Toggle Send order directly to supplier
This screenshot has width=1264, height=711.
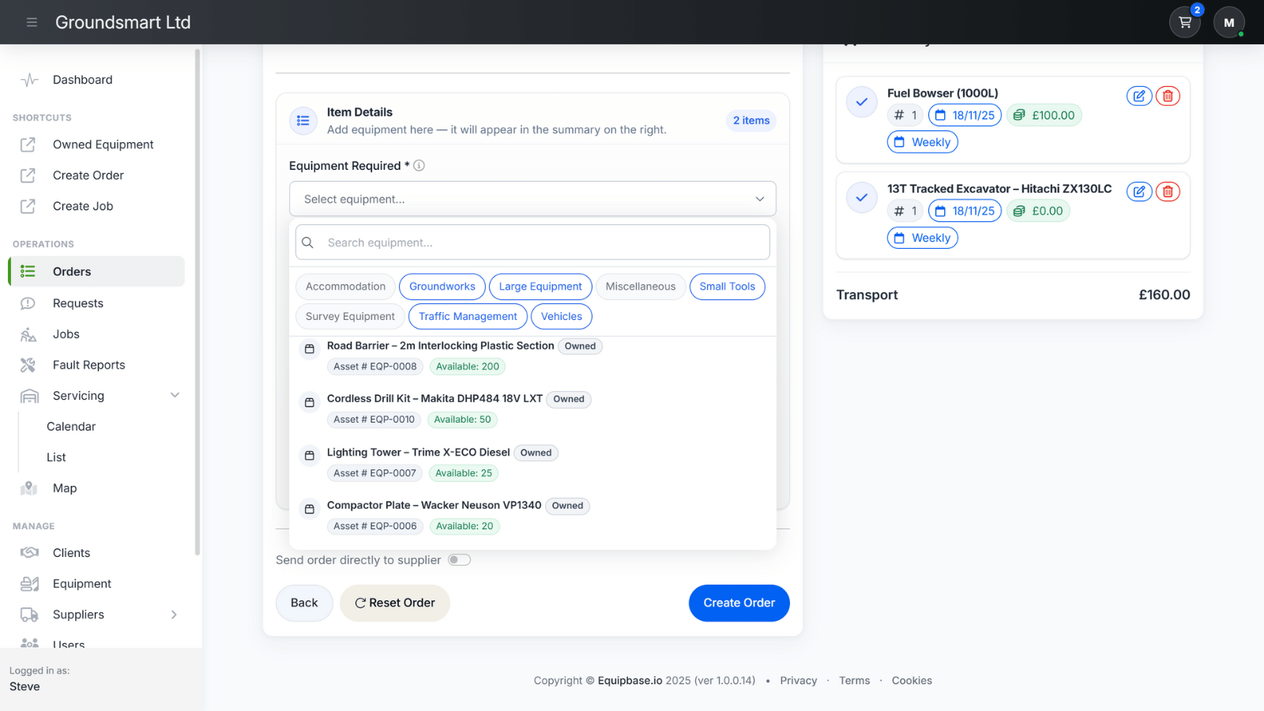(459, 560)
